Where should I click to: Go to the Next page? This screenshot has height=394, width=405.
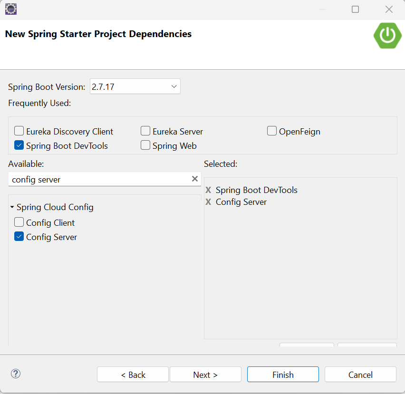click(x=205, y=375)
